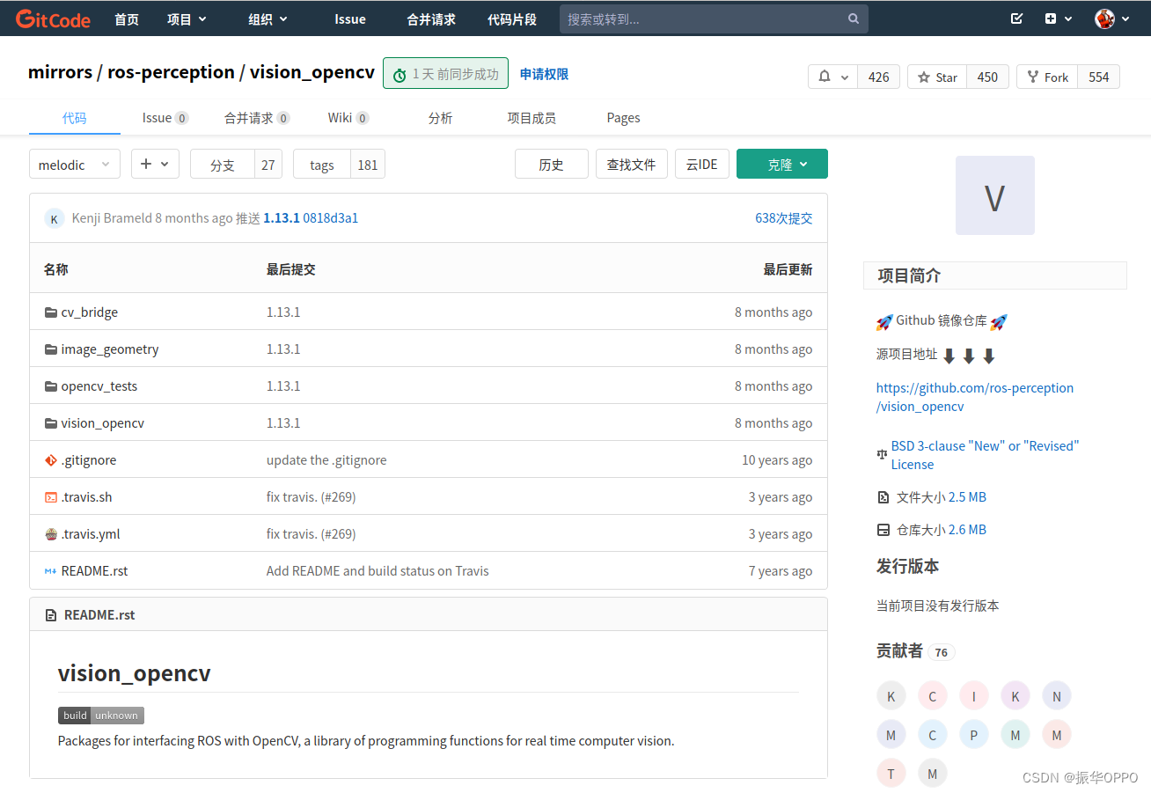This screenshot has height=793, width=1151.
Task: Click the ros-perception breadcrumb link
Action: tap(171, 72)
